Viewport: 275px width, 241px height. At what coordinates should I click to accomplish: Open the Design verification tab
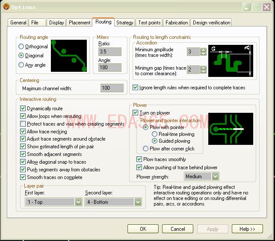pyautogui.click(x=211, y=23)
